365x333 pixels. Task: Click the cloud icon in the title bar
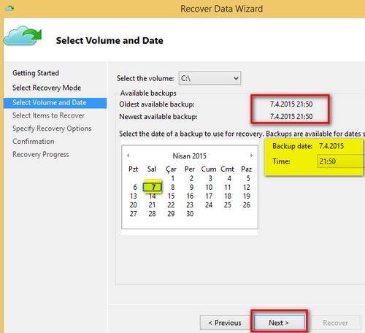point(9,9)
